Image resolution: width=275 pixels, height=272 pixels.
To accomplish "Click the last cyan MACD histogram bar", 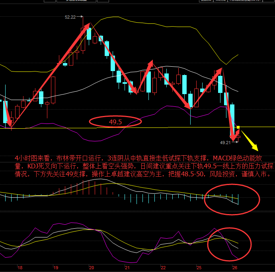I will point(238,200).
